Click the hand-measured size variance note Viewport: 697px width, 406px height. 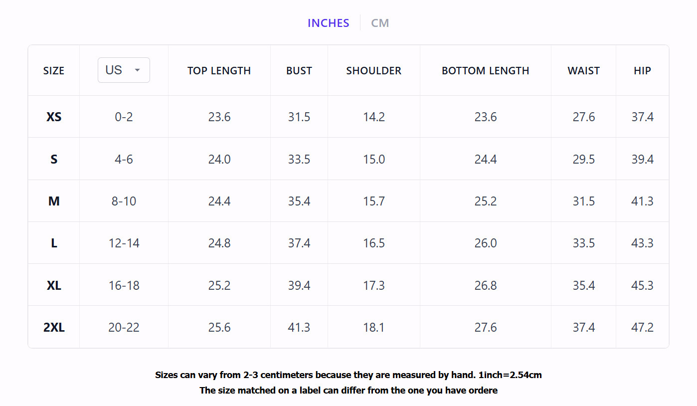point(348,375)
